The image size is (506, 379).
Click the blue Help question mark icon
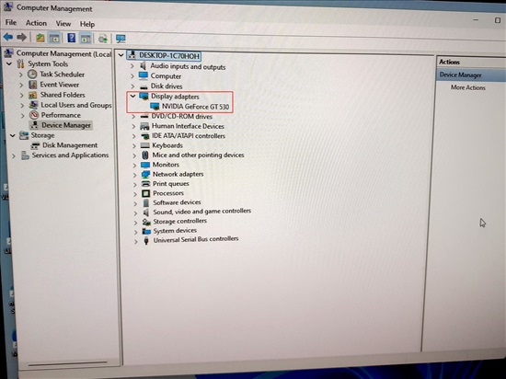coord(72,38)
